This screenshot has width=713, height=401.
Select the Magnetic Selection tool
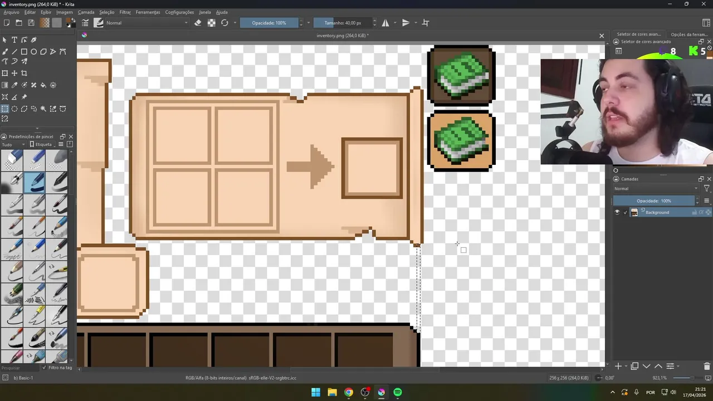pyautogui.click(x=5, y=119)
